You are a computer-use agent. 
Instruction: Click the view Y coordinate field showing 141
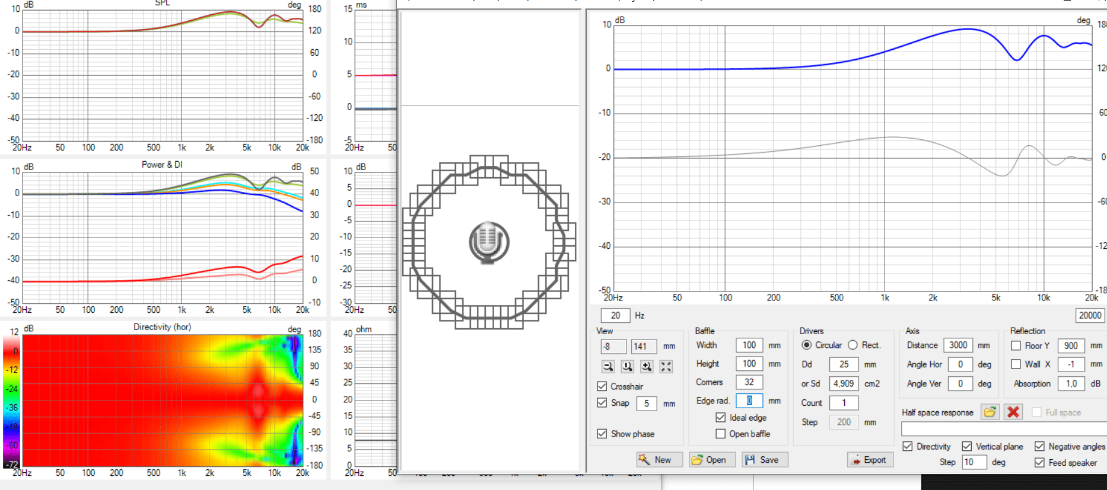pos(644,346)
